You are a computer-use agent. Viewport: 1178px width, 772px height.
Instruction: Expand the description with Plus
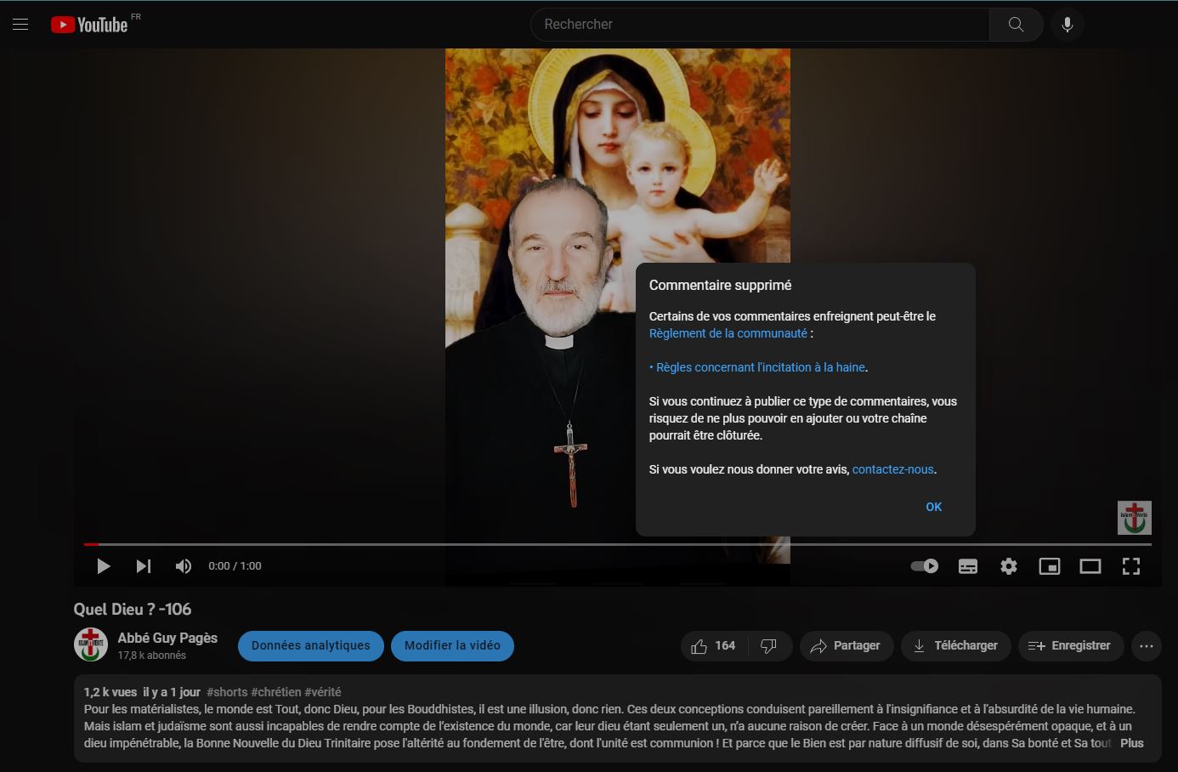pos(1132,743)
